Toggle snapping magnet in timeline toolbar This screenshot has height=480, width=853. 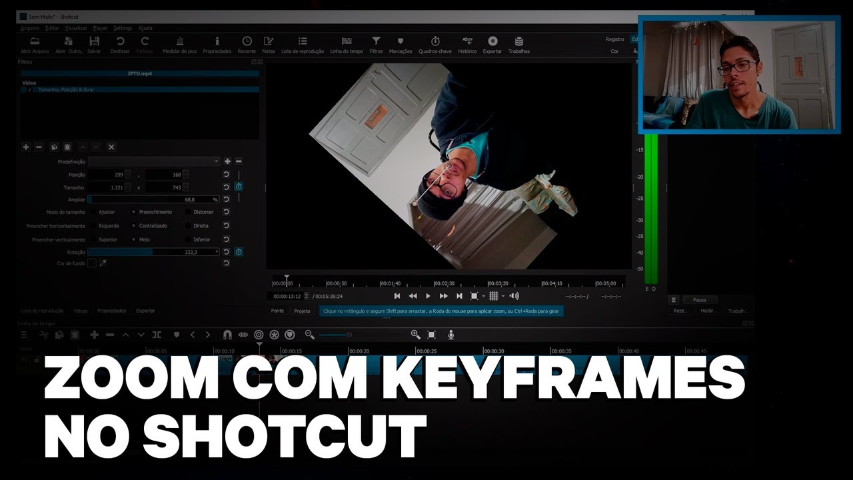(227, 335)
